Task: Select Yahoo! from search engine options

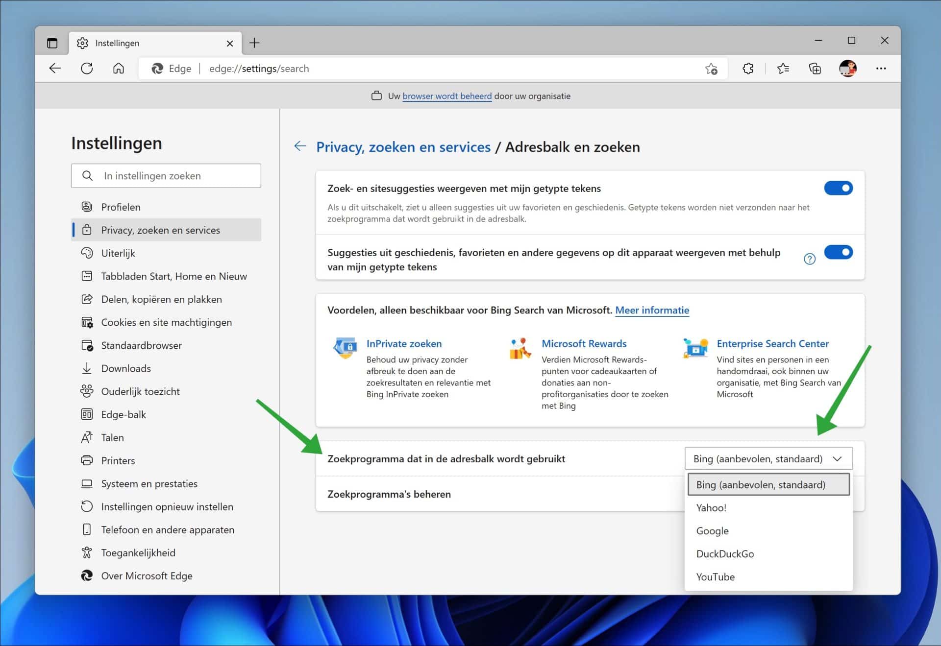Action: [712, 507]
